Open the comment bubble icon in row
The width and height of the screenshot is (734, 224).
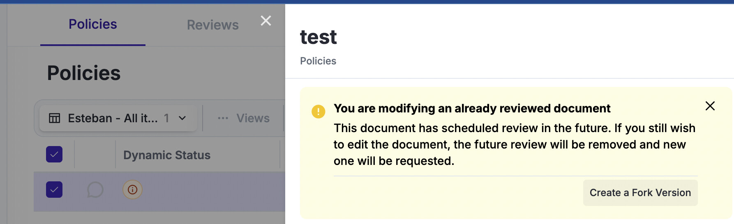click(95, 190)
